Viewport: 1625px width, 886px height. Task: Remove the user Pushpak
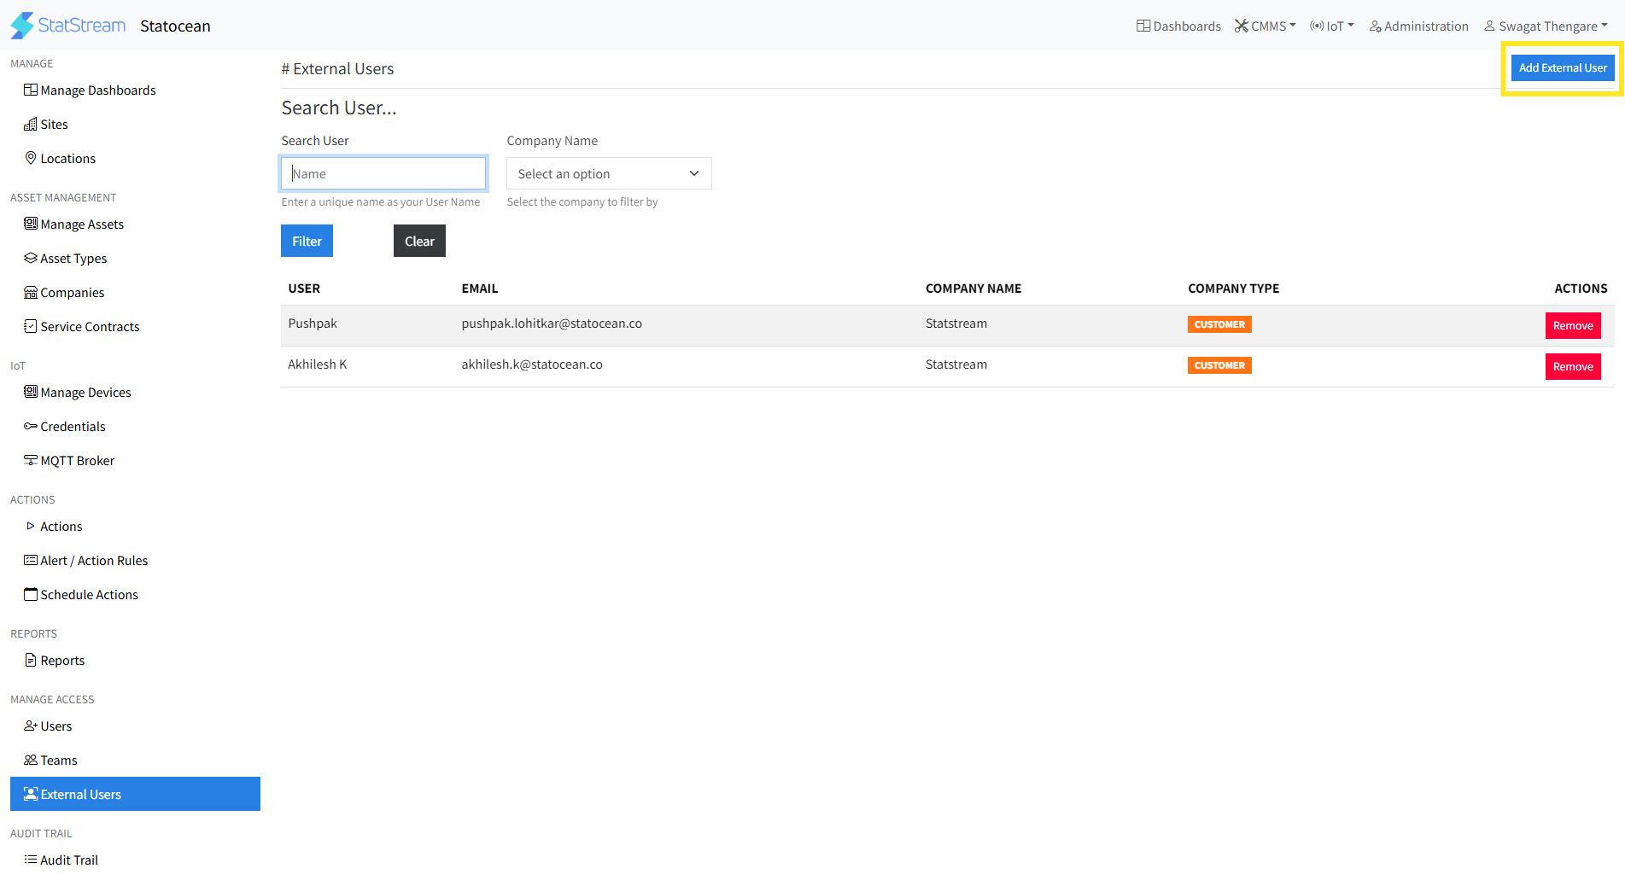click(x=1572, y=326)
